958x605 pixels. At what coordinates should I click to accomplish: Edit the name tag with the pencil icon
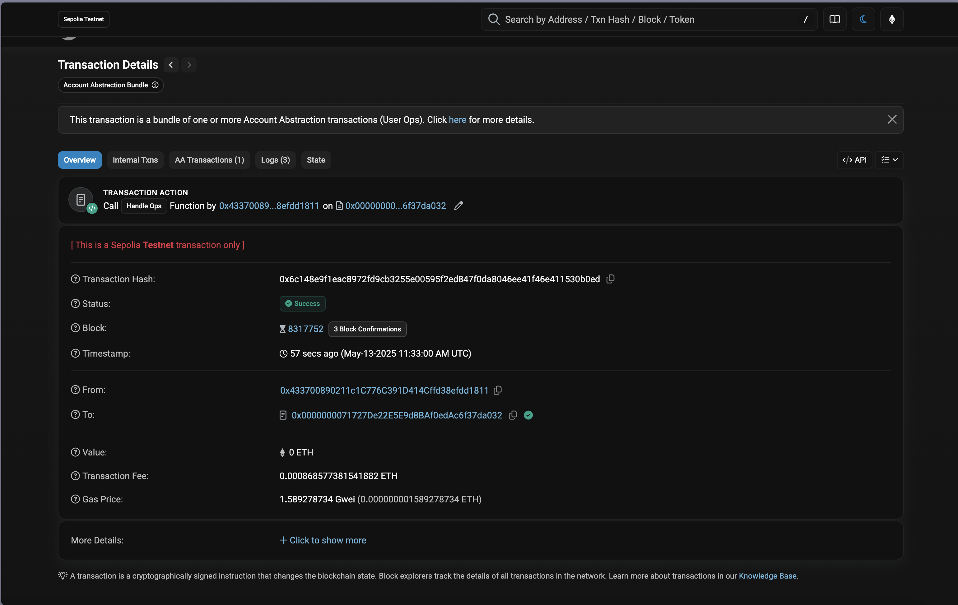[x=459, y=206]
